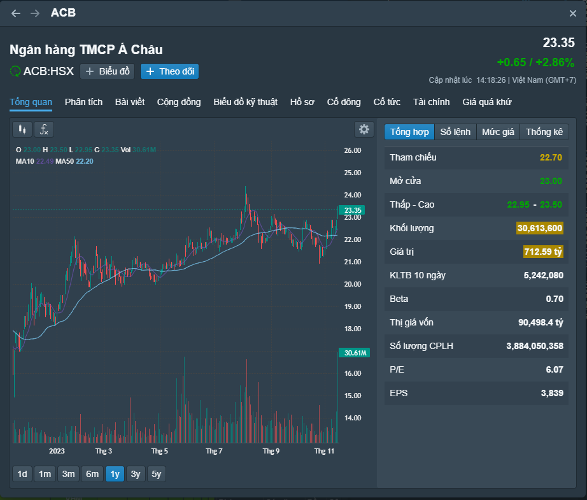Click the Thấp - Cao row label
This screenshot has width=587, height=500.
[x=412, y=204]
